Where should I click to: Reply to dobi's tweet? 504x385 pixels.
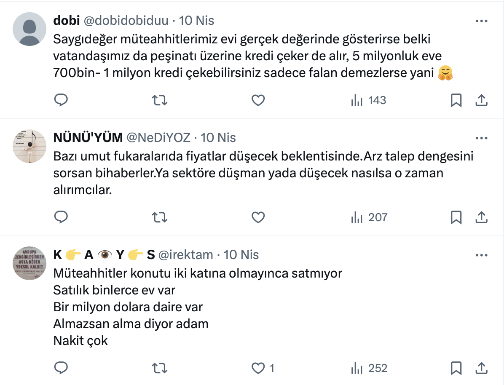62,100
